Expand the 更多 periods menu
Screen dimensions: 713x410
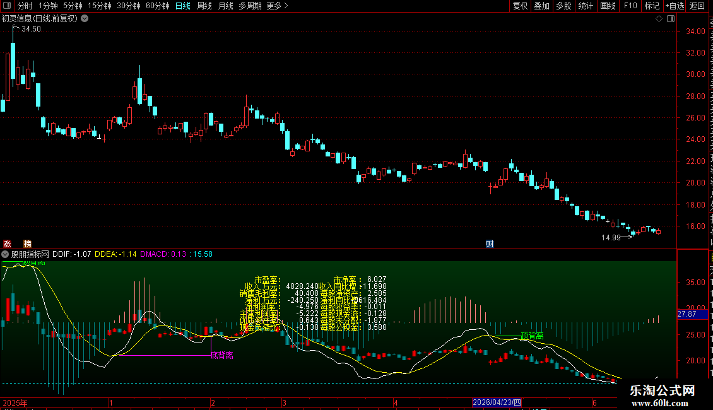click(277, 6)
